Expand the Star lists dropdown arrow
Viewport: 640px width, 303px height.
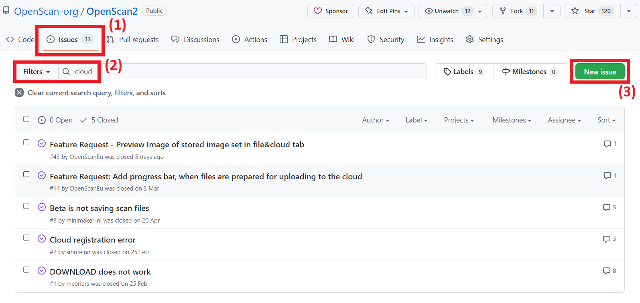tap(629, 11)
